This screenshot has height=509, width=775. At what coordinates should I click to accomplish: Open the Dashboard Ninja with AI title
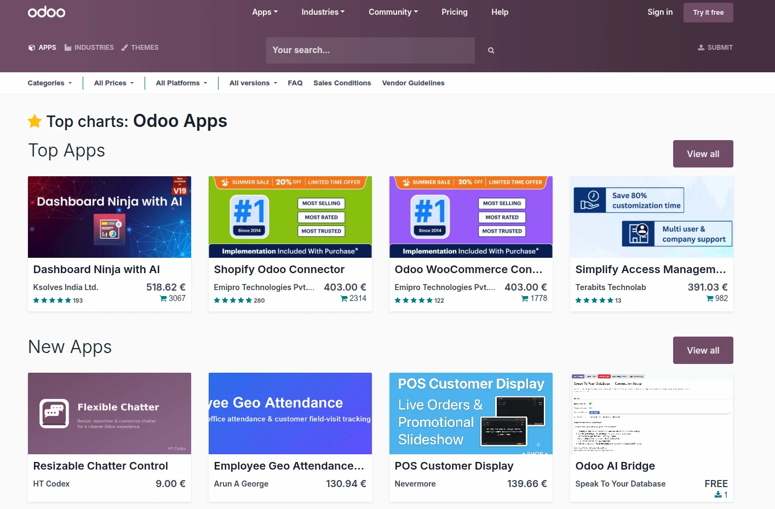96,269
